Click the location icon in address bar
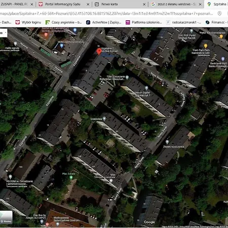The image size is (228, 228). point(219,13)
